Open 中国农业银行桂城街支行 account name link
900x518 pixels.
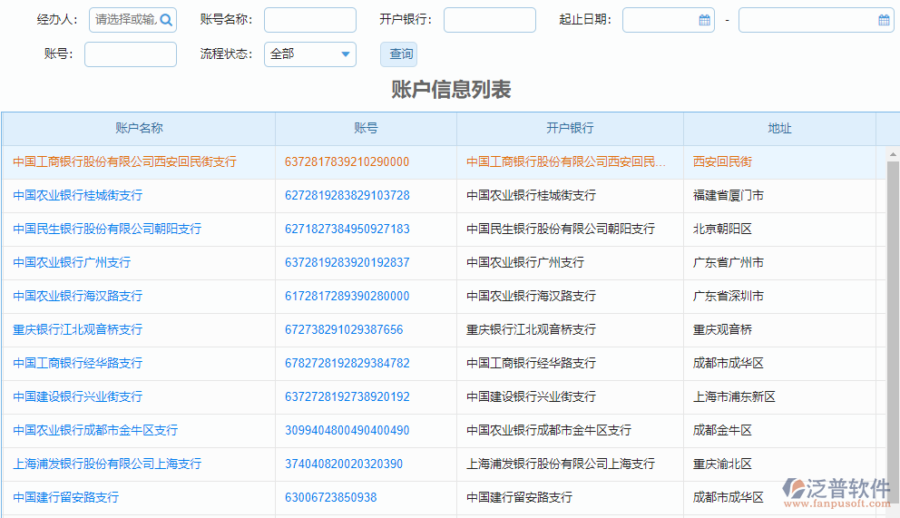point(77,195)
